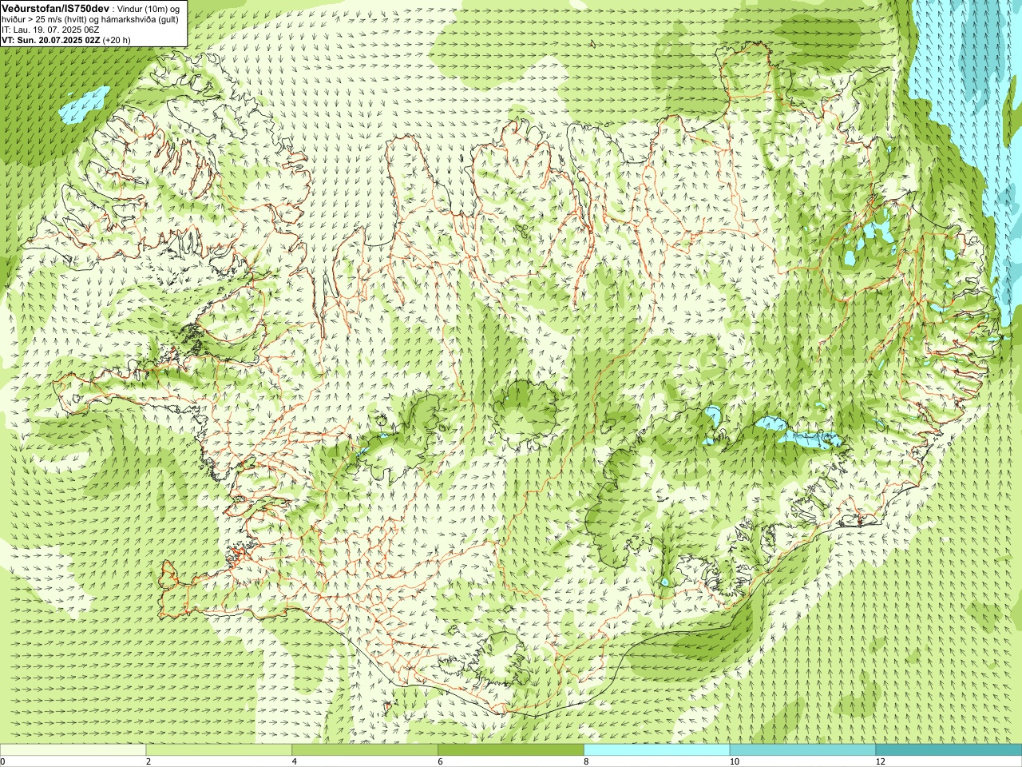
Task: Click the "IT: Lau. 19. 07. 2025 06Z" line
Action: (x=50, y=29)
